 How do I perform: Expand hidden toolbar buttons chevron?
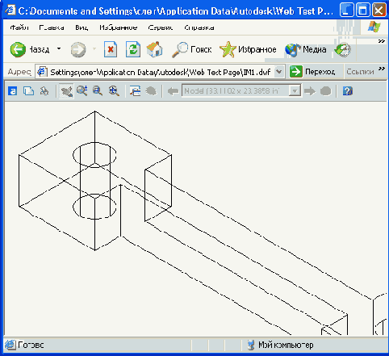[x=382, y=41]
